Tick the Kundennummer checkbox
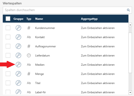Image resolution: width=134 pixels, height=96 pixels. 8,28
